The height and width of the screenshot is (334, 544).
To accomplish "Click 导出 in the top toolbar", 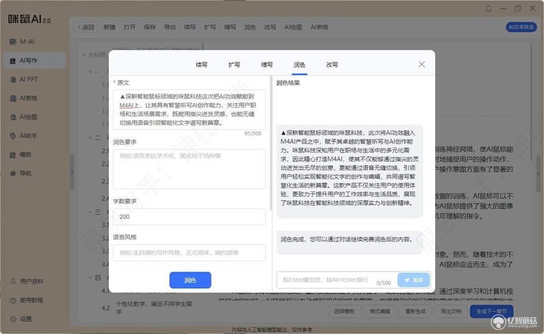I will click(169, 27).
